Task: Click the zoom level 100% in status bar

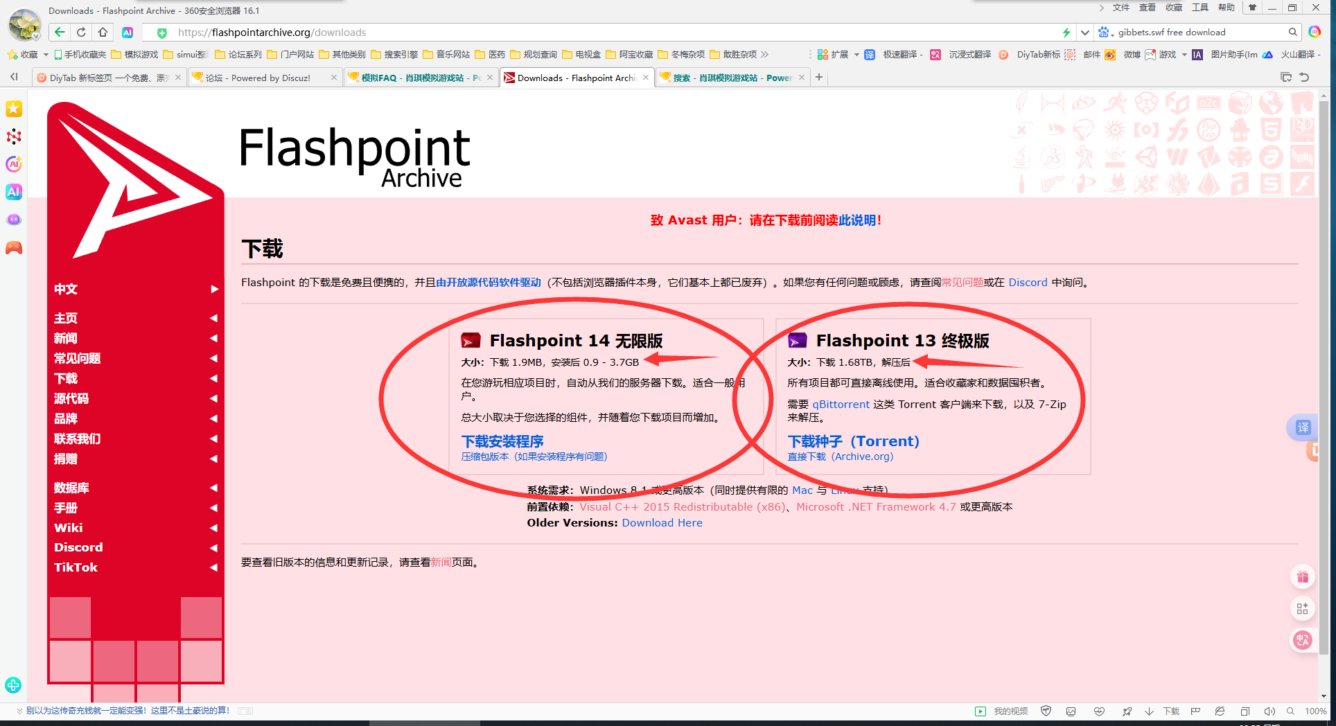Action: [1315, 711]
